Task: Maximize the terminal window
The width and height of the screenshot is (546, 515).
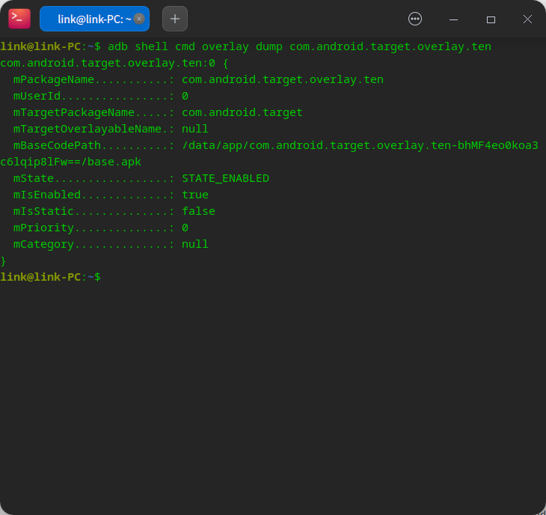Action: (x=491, y=19)
